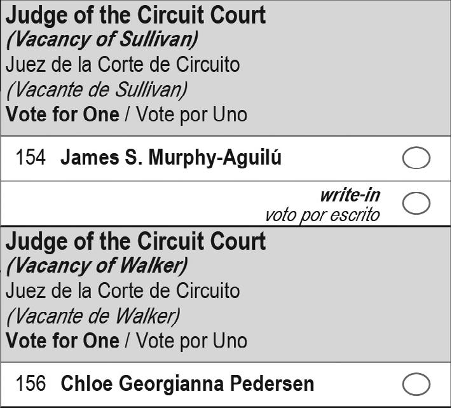Click the '(Vacante de Walker)' Spanish subtitle
The image size is (452, 408).
point(93,316)
